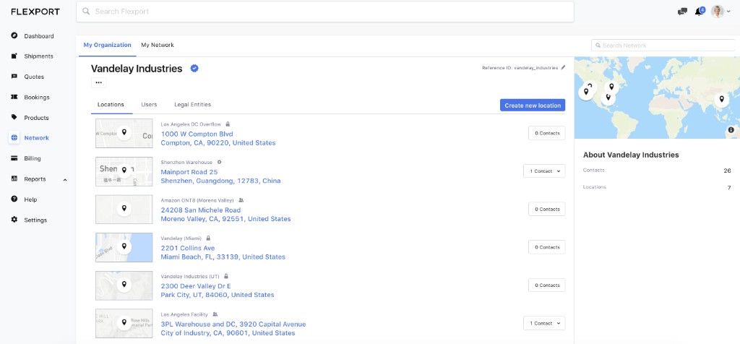Click 0 Contacts for Amazon ONT8

point(546,209)
